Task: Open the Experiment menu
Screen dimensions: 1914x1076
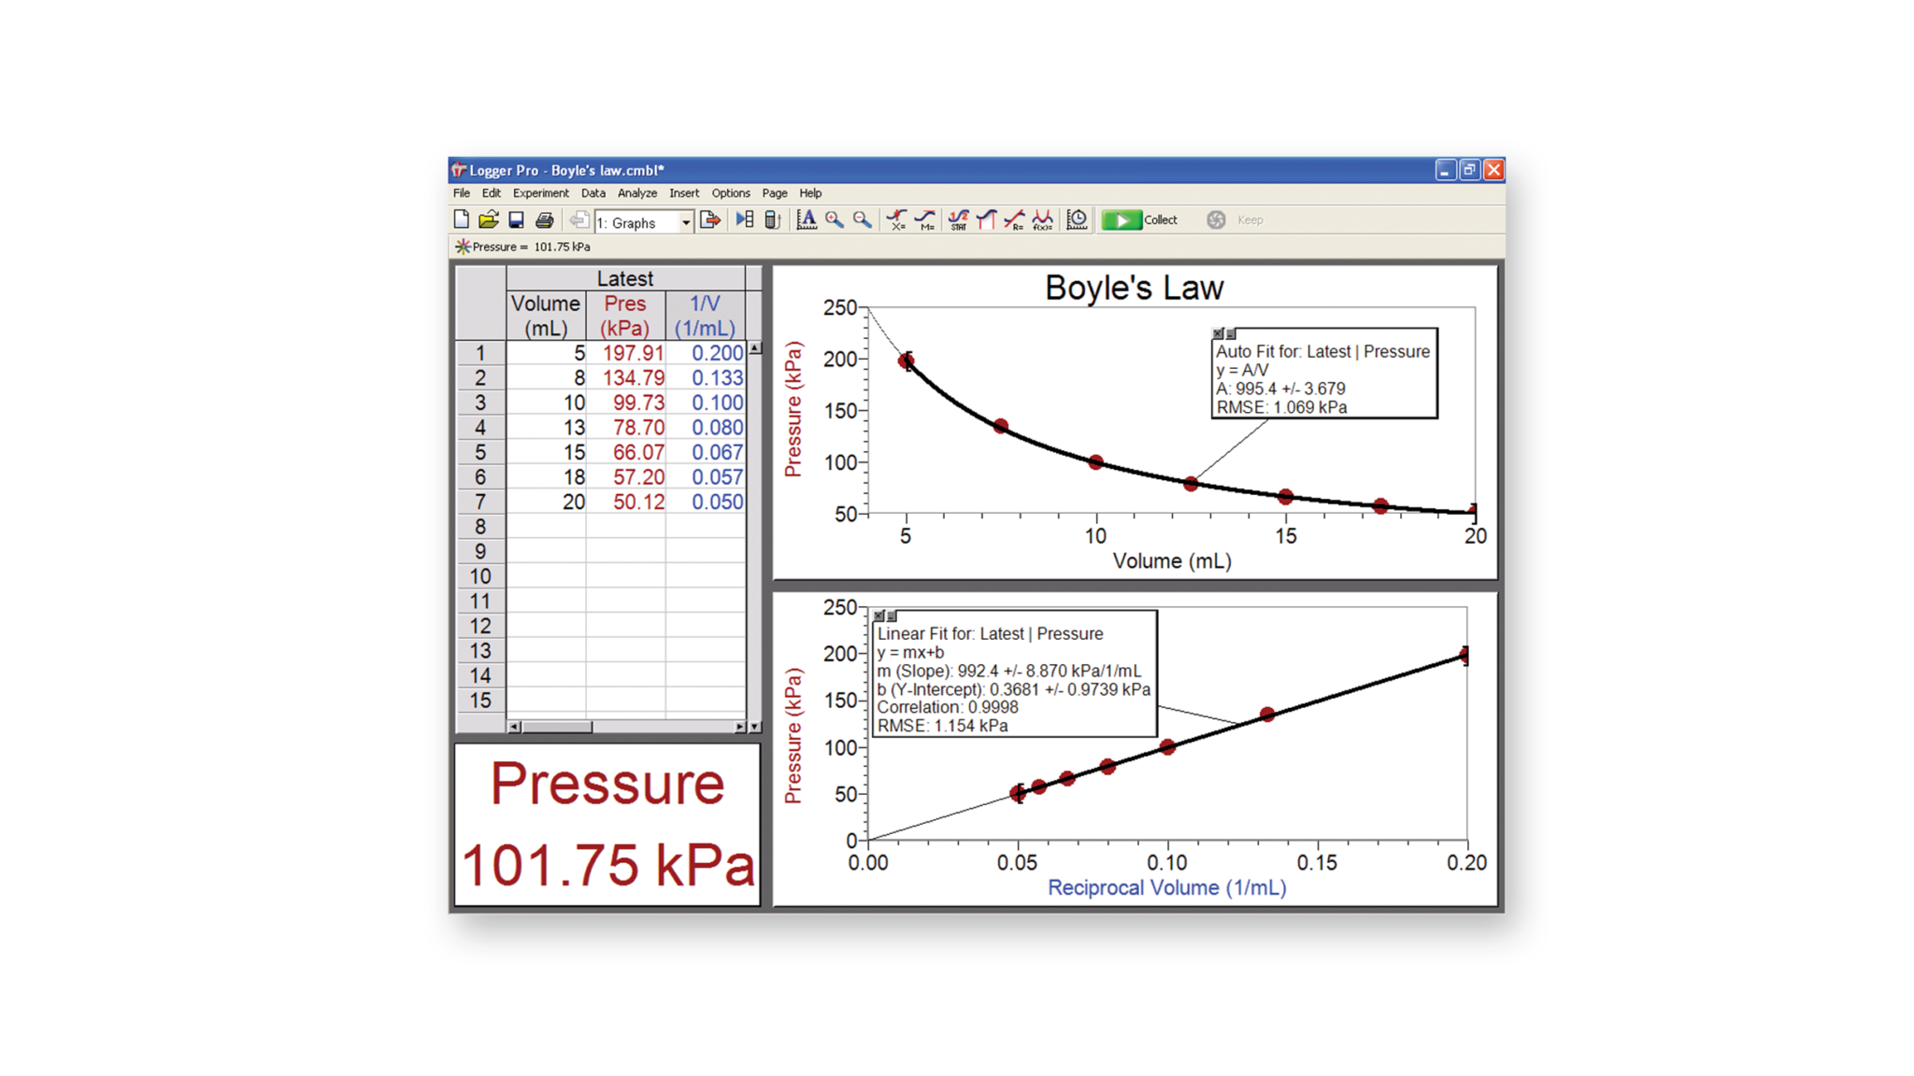Action: pyautogui.click(x=540, y=193)
